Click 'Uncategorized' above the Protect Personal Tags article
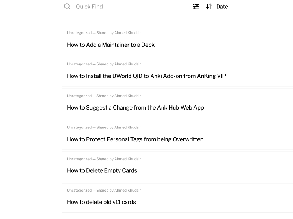The width and height of the screenshot is (293, 219). point(79,127)
